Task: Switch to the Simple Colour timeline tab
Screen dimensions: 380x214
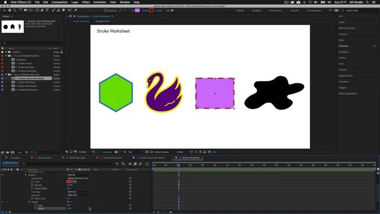Action: (x=43, y=158)
